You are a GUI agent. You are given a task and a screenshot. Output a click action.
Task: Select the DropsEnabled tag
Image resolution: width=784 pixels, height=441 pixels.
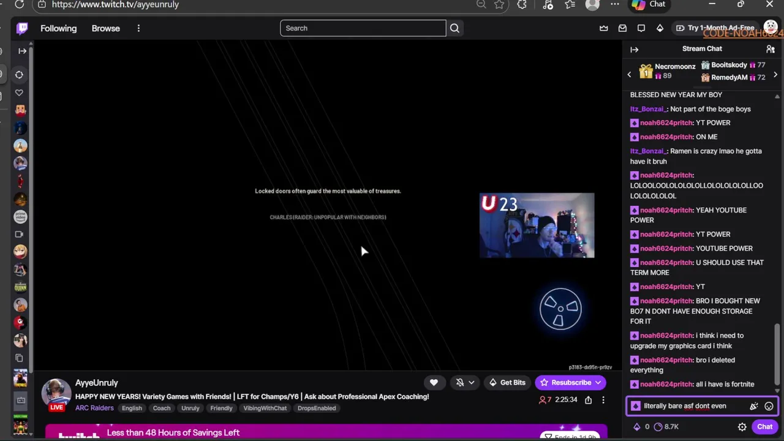317,409
